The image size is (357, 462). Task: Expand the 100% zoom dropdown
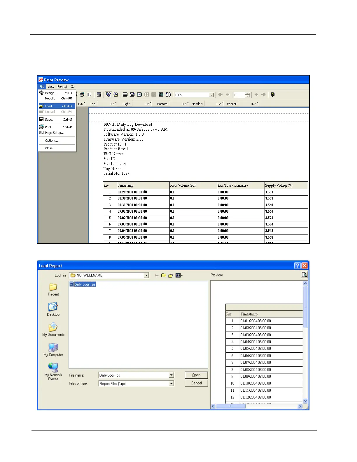[211, 95]
